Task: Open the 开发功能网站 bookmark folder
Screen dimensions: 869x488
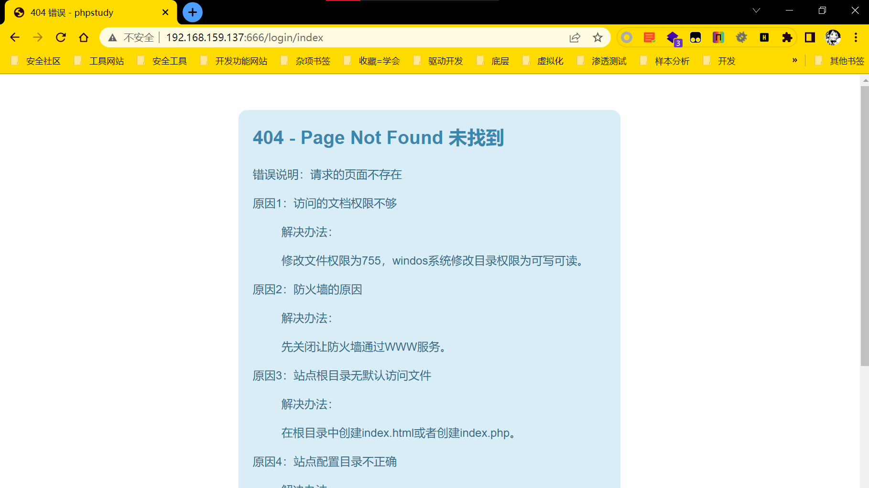Action: pos(234,61)
